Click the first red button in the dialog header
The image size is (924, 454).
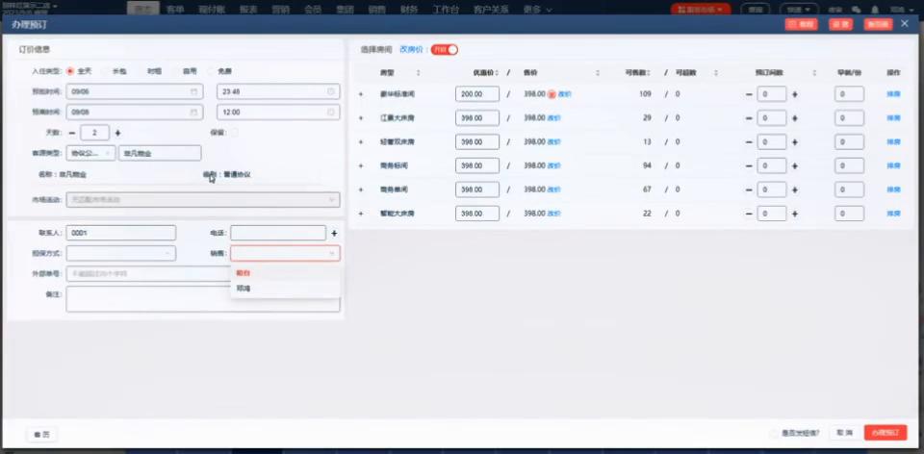(801, 24)
